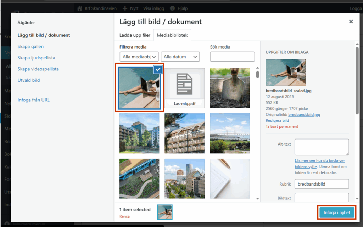Switch to the Ladda upp filer tab
Image resolution: width=363 pixels, height=227 pixels.
coord(135,35)
